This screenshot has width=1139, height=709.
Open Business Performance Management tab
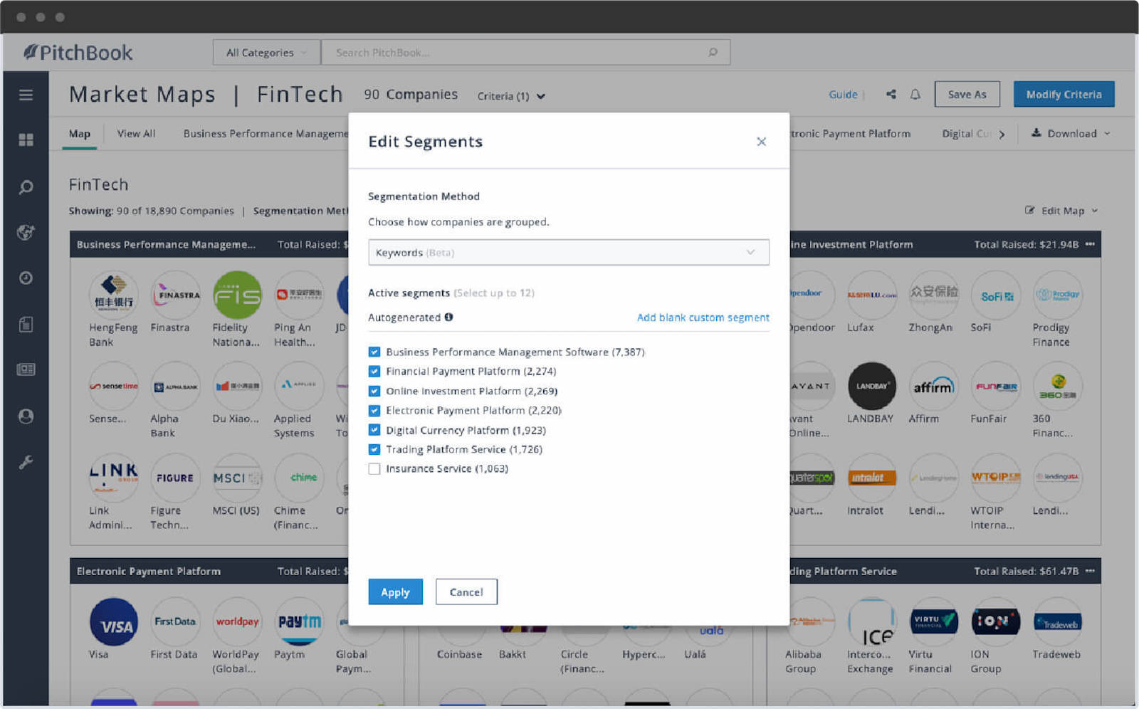pyautogui.click(x=266, y=133)
